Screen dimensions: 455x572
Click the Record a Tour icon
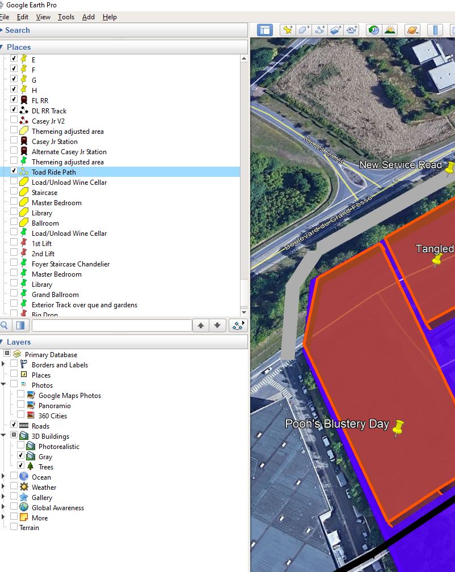point(352,30)
